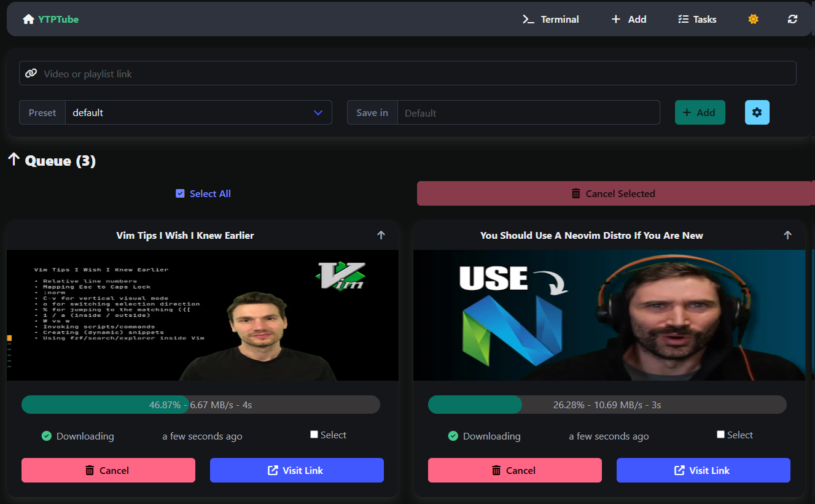Collapse the Neovim Distro card using its arrow
Screen dimensions: 815x504
(787, 235)
